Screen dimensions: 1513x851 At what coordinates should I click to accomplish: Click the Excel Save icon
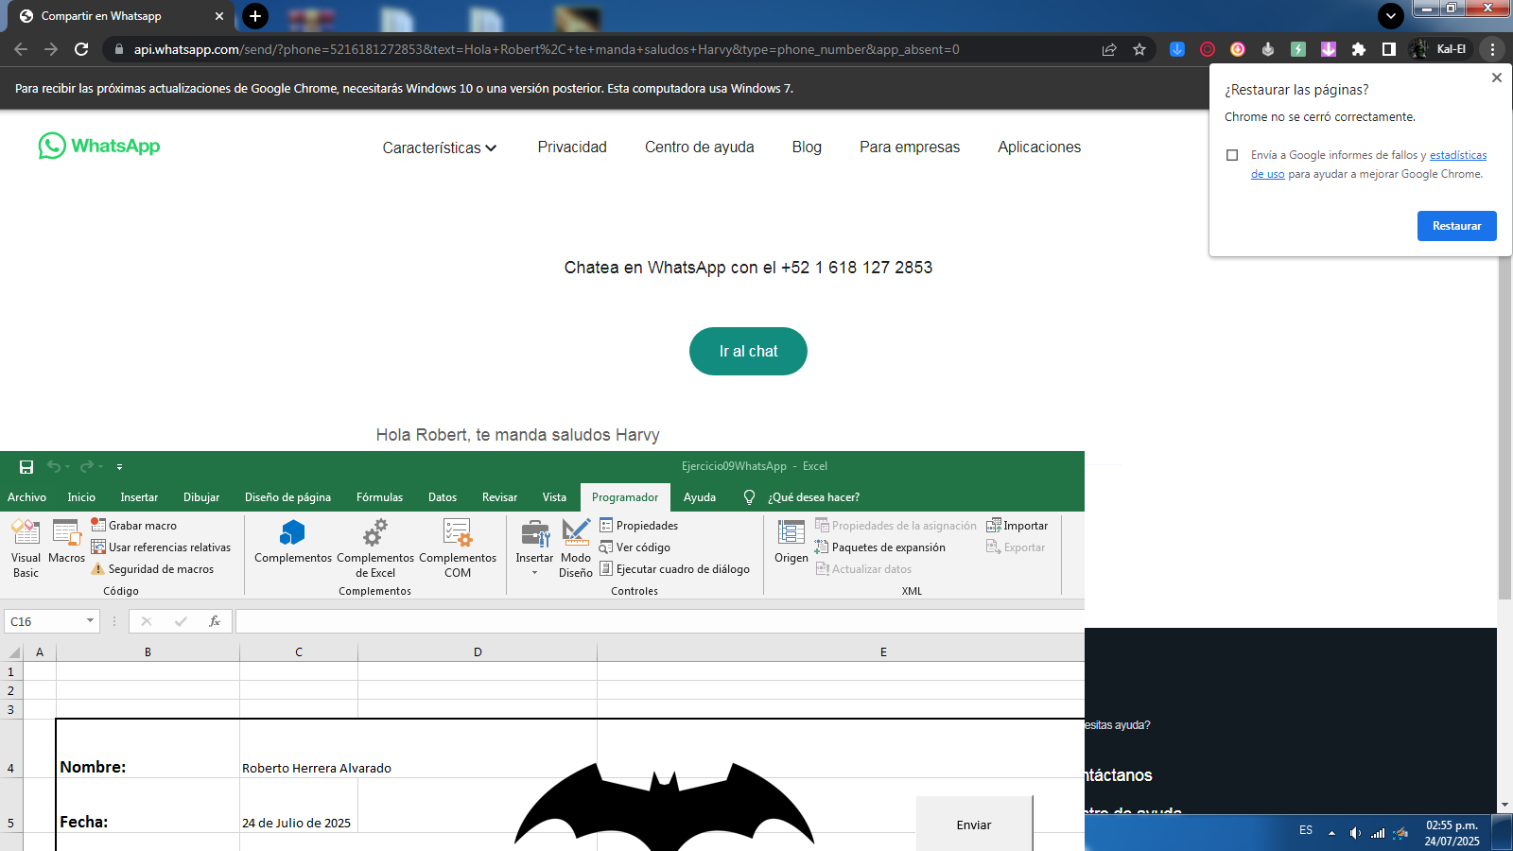tap(26, 467)
